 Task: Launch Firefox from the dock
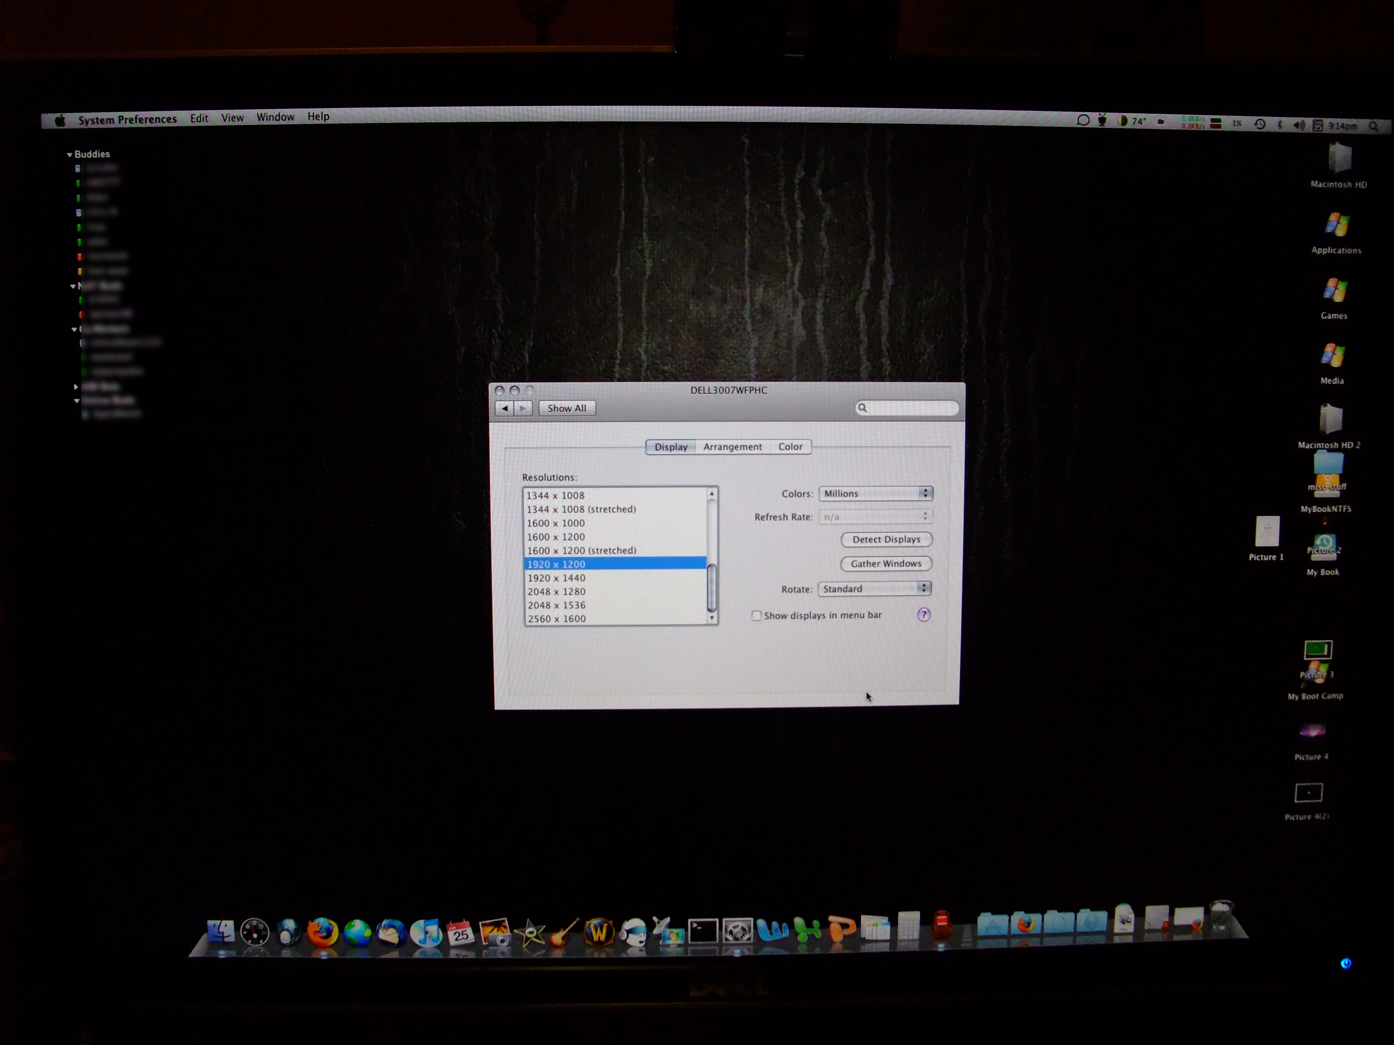click(322, 932)
